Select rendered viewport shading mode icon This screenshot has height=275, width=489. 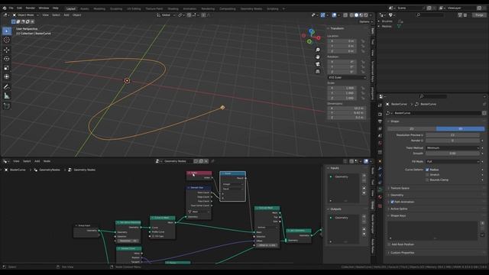click(366, 15)
